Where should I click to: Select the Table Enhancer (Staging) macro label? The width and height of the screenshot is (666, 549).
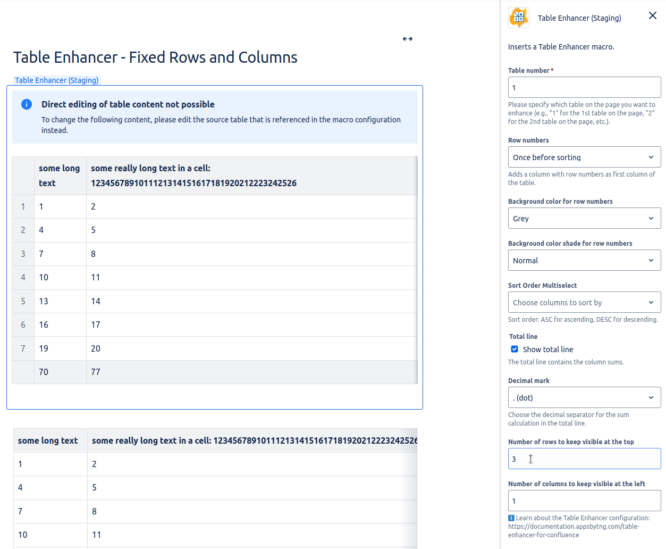(x=56, y=80)
